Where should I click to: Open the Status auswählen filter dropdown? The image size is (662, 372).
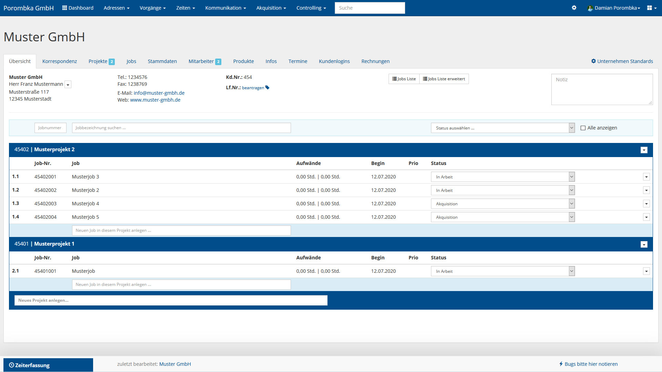503,128
